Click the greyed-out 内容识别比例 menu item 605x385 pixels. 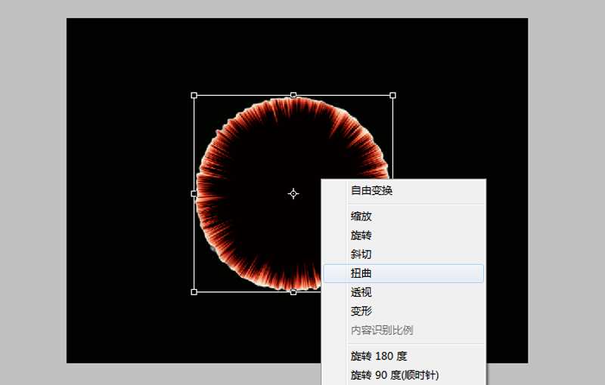382,330
